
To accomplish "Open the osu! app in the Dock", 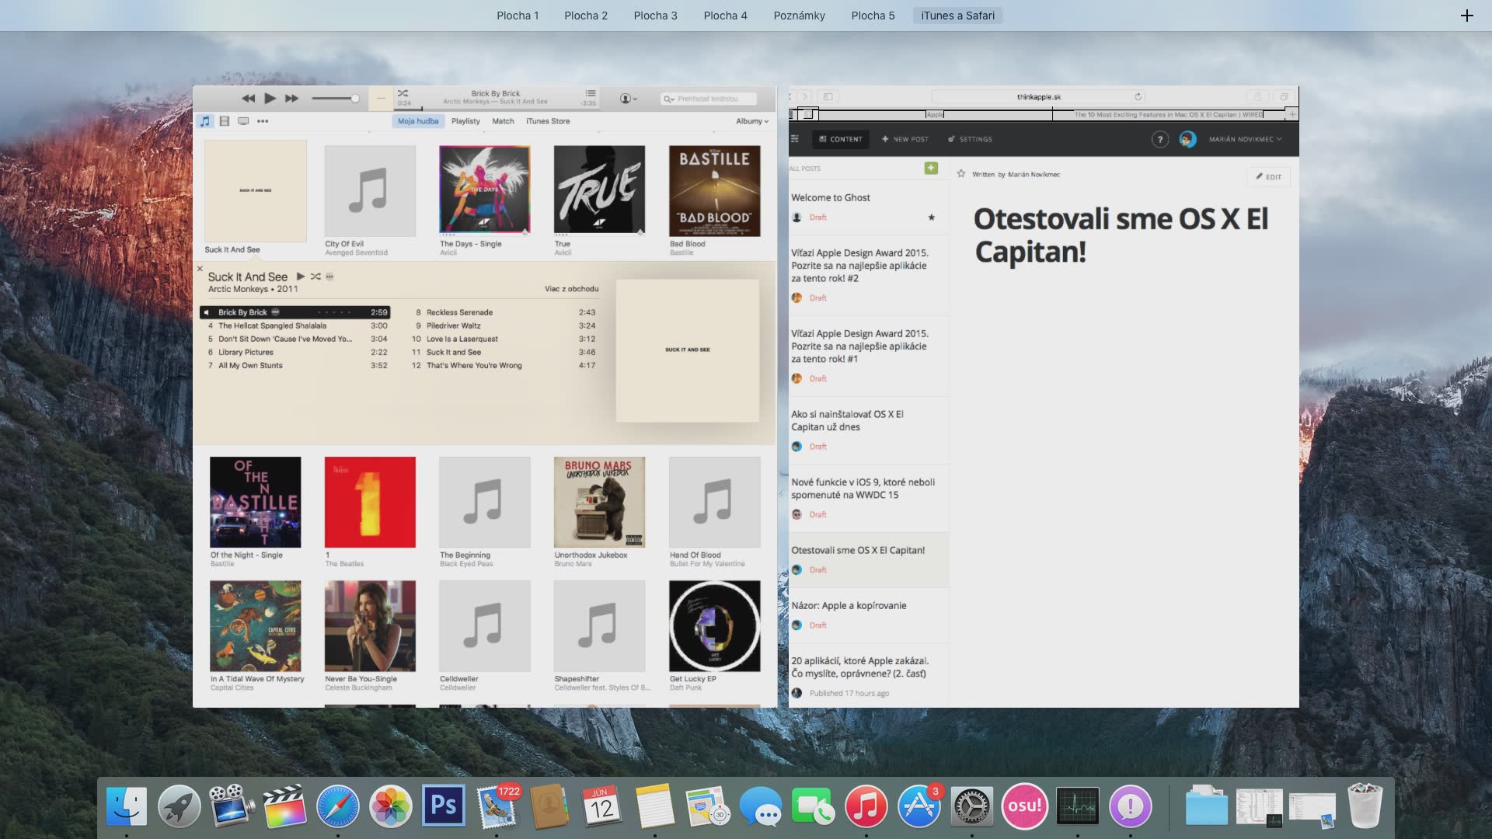I will point(1024,806).
